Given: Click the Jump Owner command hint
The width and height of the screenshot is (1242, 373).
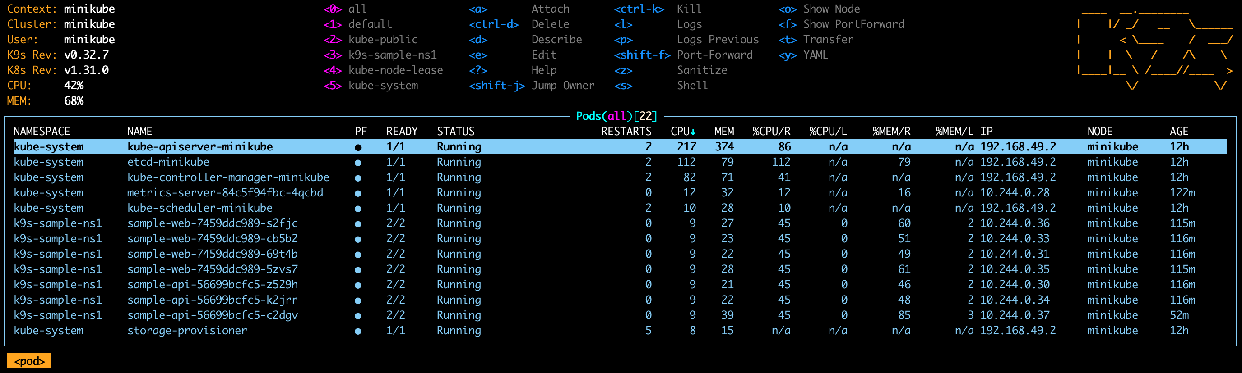Looking at the screenshot, I should click(x=563, y=86).
